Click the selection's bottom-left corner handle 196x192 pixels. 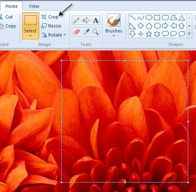point(62,182)
